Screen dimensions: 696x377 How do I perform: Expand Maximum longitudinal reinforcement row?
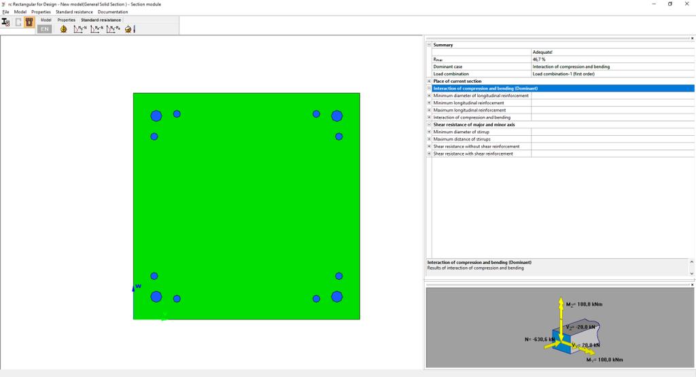pyautogui.click(x=430, y=110)
